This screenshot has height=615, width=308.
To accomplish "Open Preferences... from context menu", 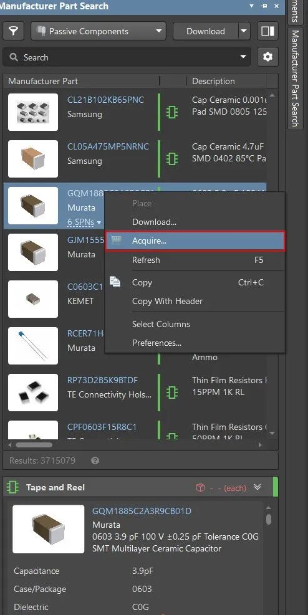I will (x=195, y=343).
